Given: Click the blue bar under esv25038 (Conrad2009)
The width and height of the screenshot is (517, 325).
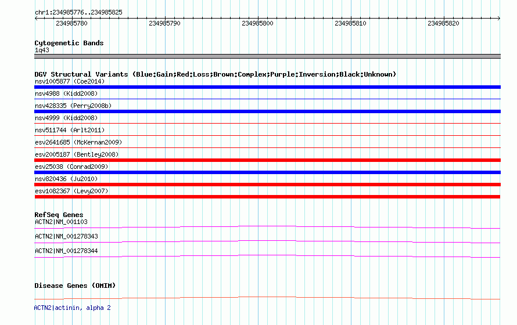Looking at the screenshot, I should [x=267, y=172].
